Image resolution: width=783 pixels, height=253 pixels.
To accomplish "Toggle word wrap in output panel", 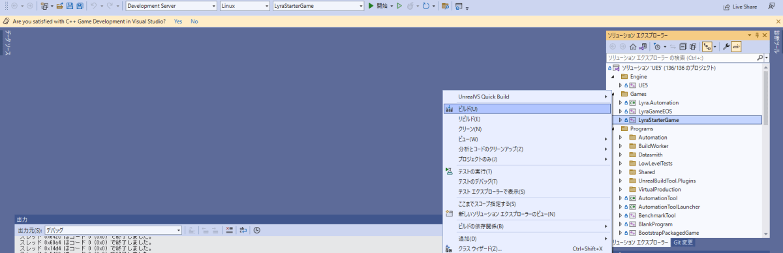I will [x=243, y=230].
